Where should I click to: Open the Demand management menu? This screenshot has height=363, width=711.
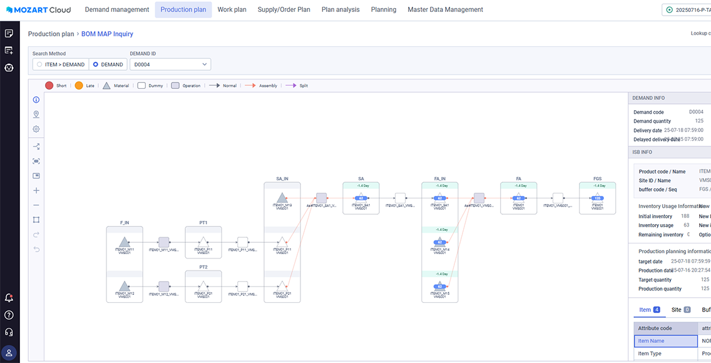pos(117,10)
